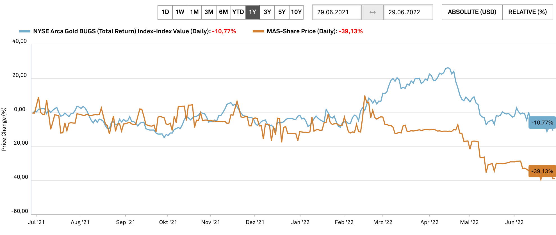Click the end date field 29.06.2022
This screenshot has width=556, height=235.
click(x=408, y=12)
